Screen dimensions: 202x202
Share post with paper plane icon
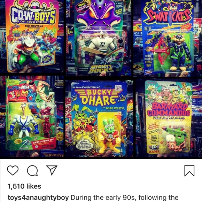[52, 170]
